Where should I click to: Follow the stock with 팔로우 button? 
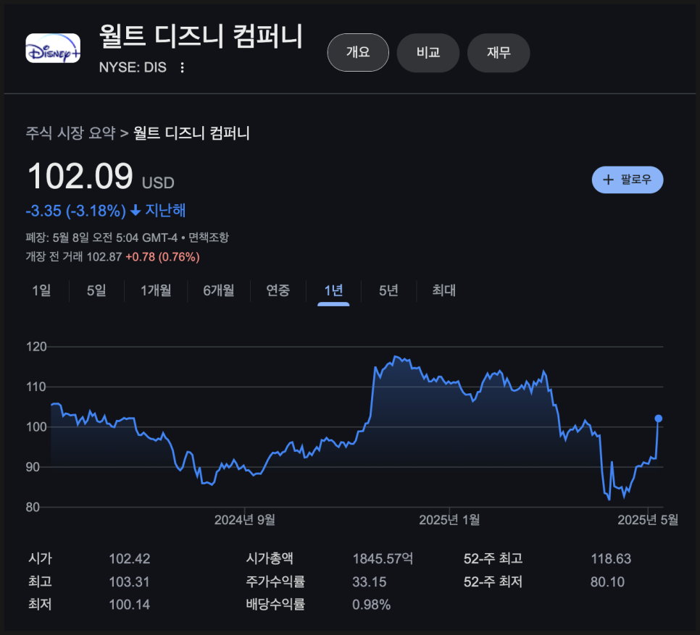coord(628,180)
